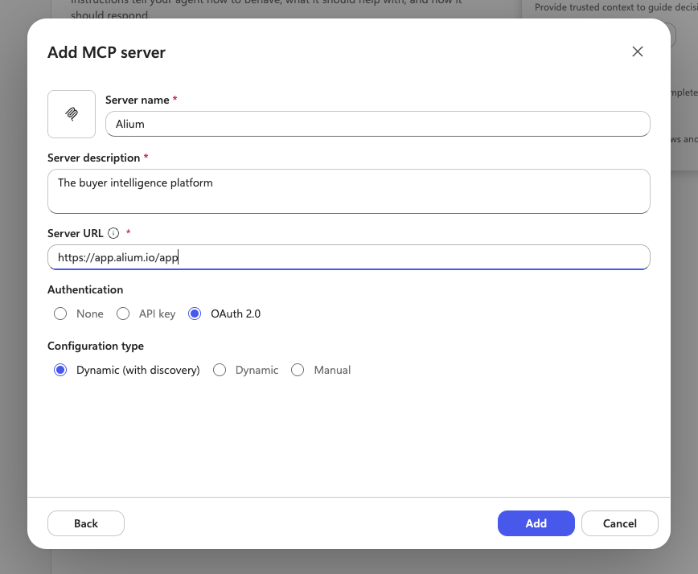Choose plain Dynamic configuration type

(x=220, y=371)
